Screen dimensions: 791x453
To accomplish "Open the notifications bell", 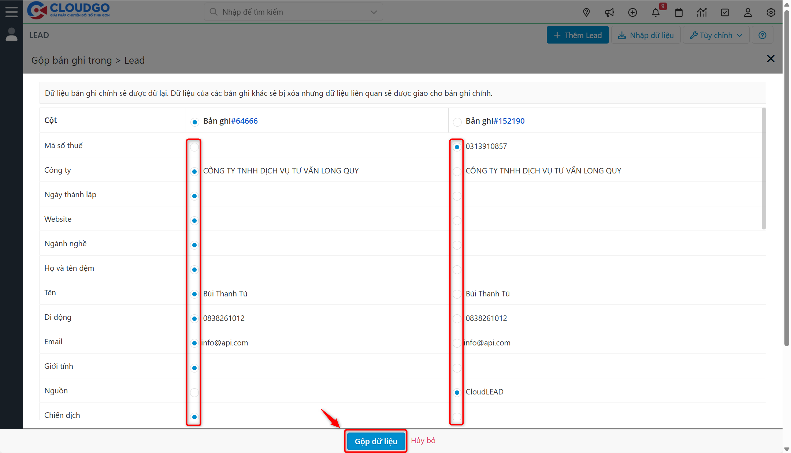I will tap(656, 12).
